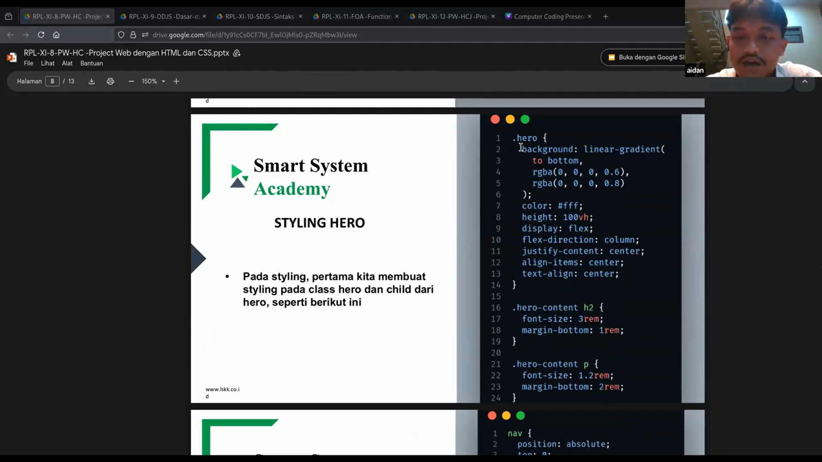Click the shield tracking protection icon
Screen dimensions: 822x462
121,35
